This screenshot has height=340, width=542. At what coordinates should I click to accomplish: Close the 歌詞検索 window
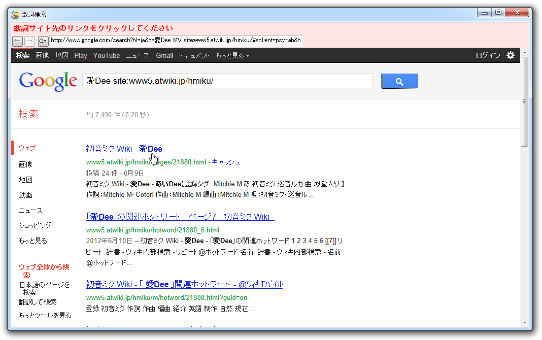(517, 13)
